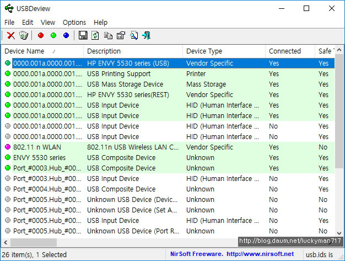This screenshot has height=261, width=345.
Task: Click the green circle enable device icon
Action: tap(53, 35)
